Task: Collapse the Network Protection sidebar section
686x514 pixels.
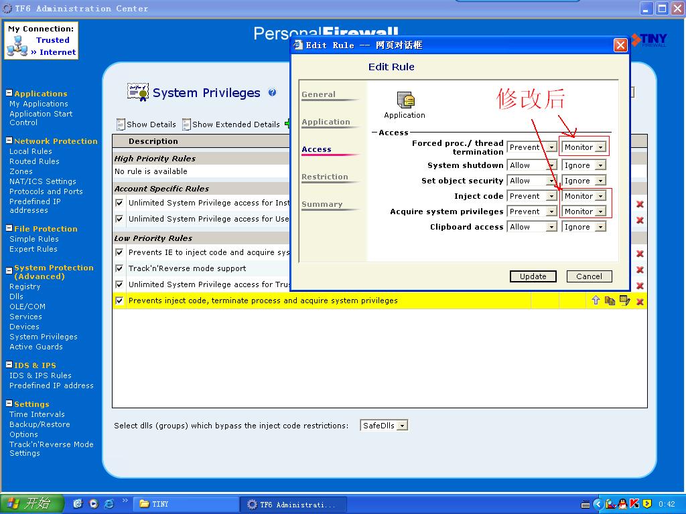Action: coord(9,141)
